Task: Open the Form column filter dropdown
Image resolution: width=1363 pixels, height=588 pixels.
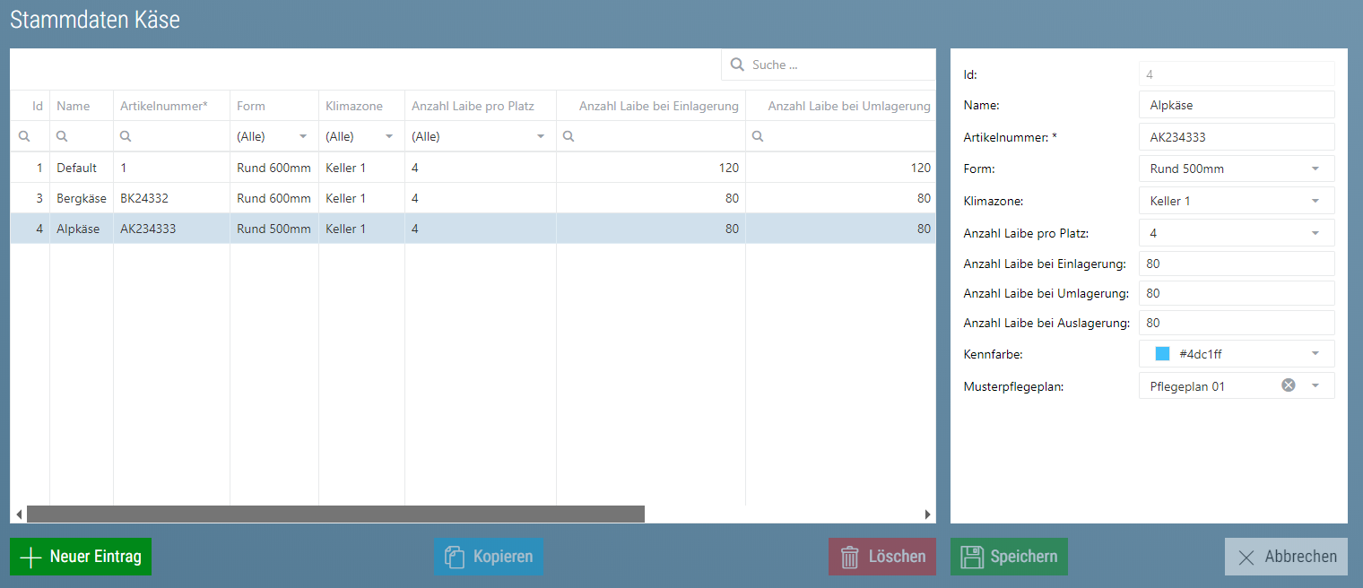Action: [303, 136]
